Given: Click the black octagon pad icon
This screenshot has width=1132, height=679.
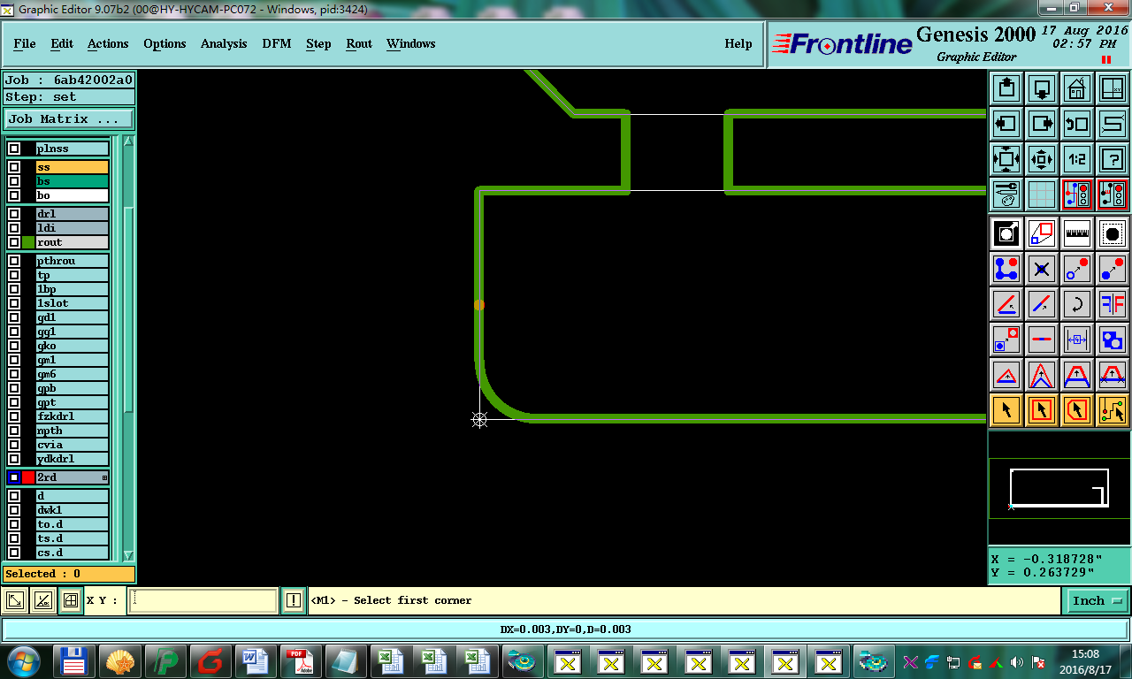Looking at the screenshot, I should pyautogui.click(x=1113, y=234).
